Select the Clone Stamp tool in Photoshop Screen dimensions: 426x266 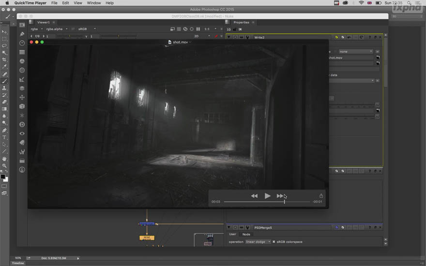(x=4, y=88)
